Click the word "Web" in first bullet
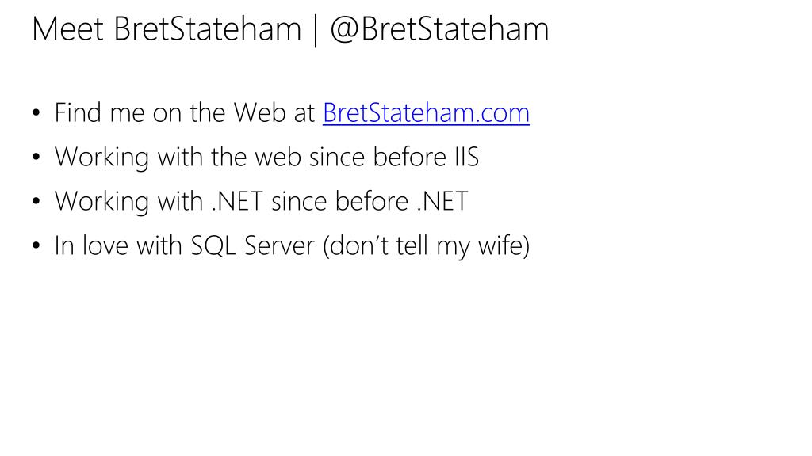This screenshot has width=812, height=456. pos(259,112)
